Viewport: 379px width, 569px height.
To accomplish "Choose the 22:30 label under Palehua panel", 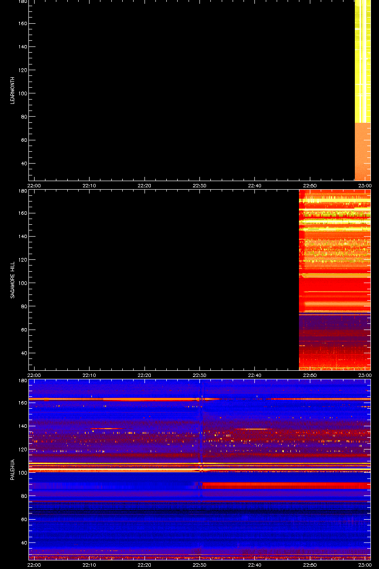I will [x=199, y=564].
